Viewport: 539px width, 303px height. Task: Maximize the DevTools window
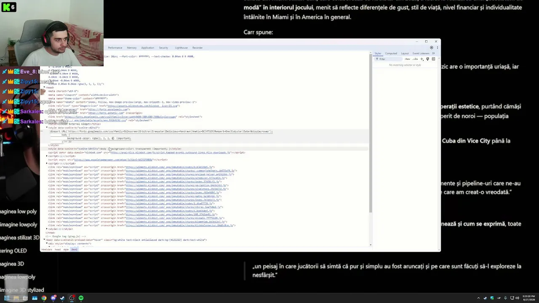click(x=426, y=41)
